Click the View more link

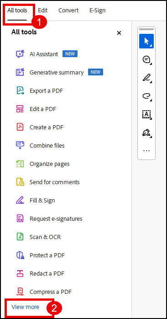point(26,307)
